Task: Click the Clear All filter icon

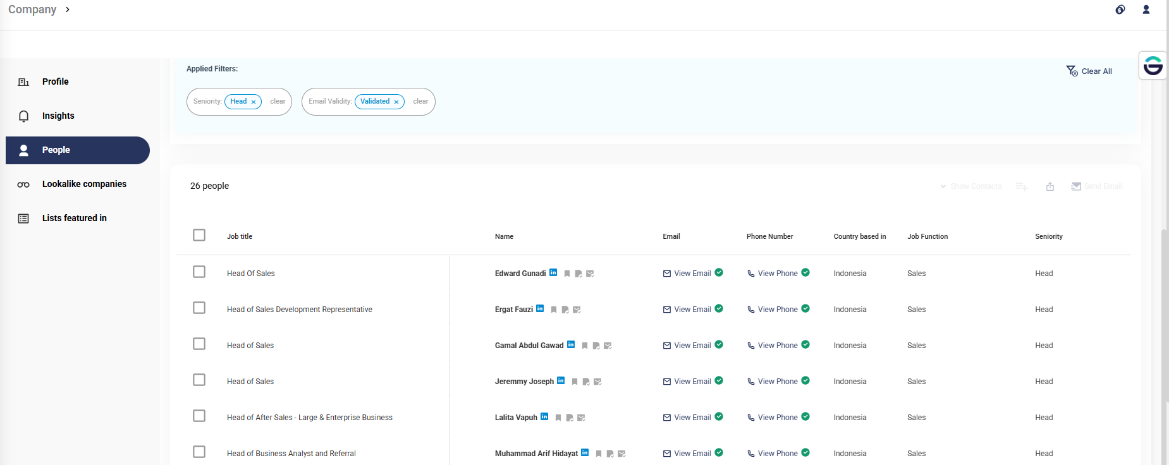Action: click(1072, 71)
